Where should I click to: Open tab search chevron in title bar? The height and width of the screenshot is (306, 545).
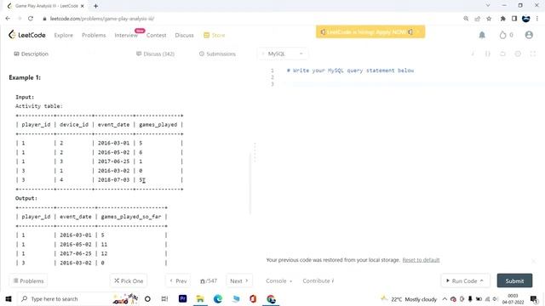click(x=488, y=5)
